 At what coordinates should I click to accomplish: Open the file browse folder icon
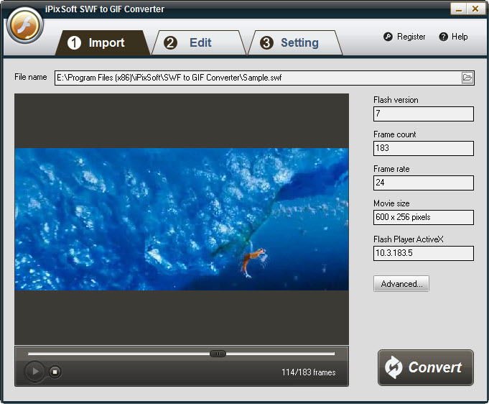click(467, 78)
